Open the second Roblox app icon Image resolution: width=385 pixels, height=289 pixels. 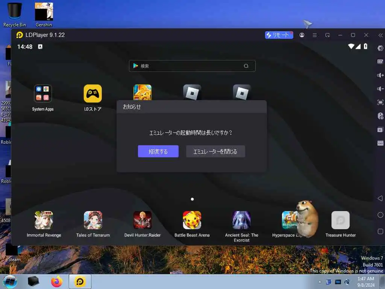242,93
